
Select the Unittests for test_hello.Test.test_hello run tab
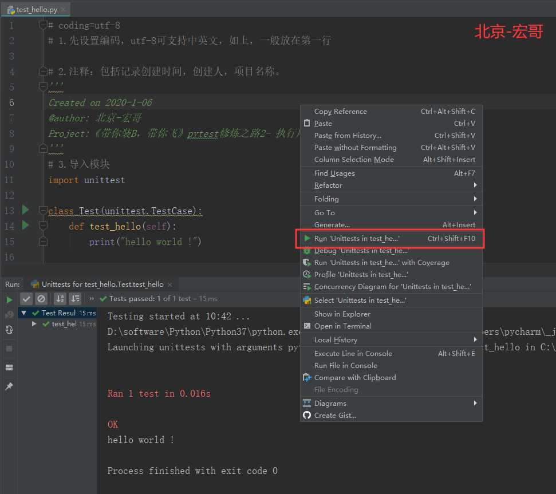(x=102, y=284)
